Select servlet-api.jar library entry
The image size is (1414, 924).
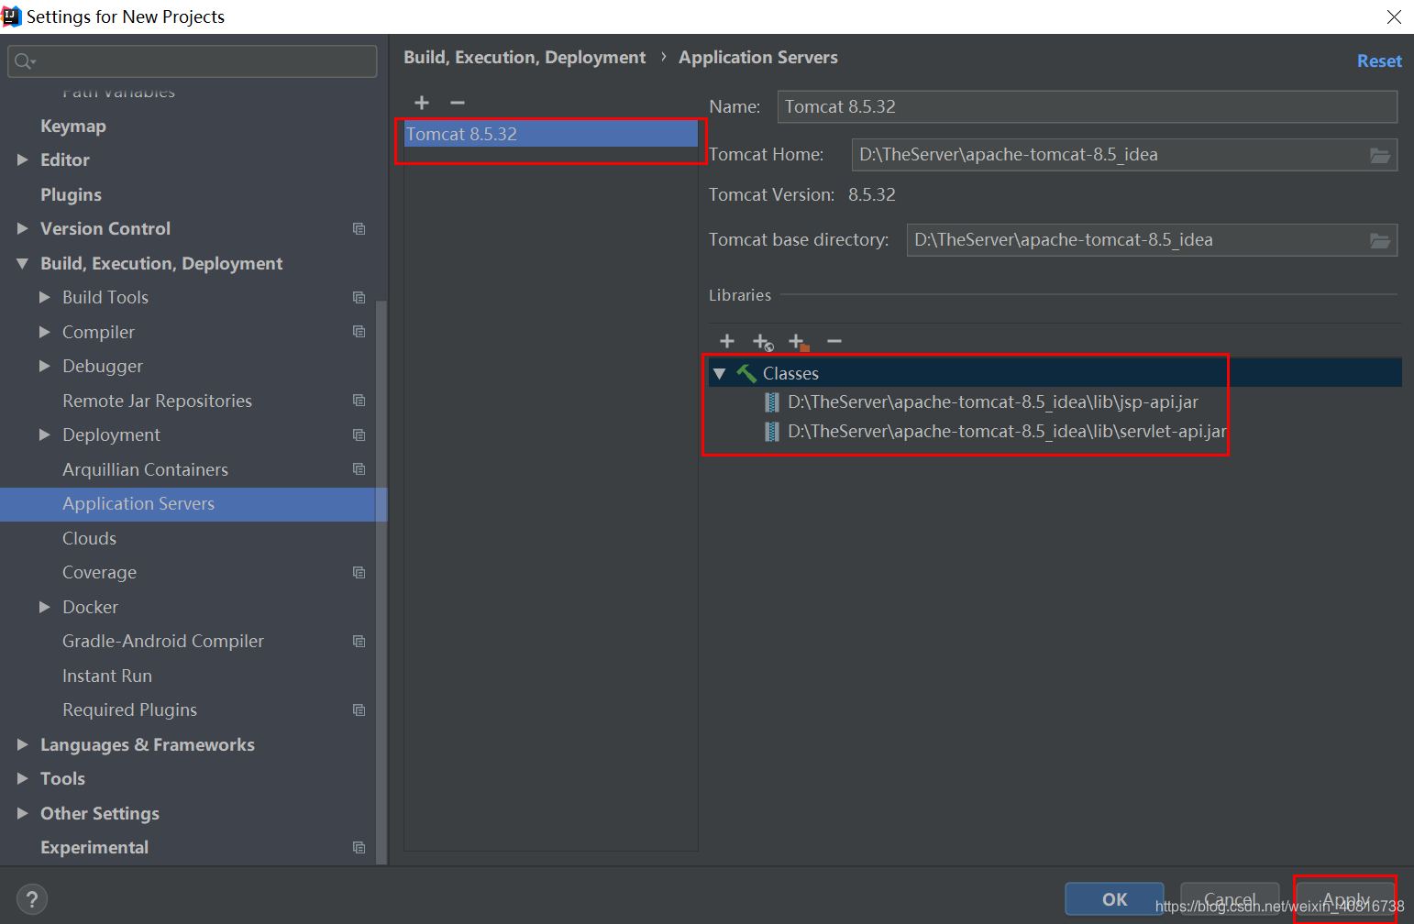pyautogui.click(x=1007, y=432)
